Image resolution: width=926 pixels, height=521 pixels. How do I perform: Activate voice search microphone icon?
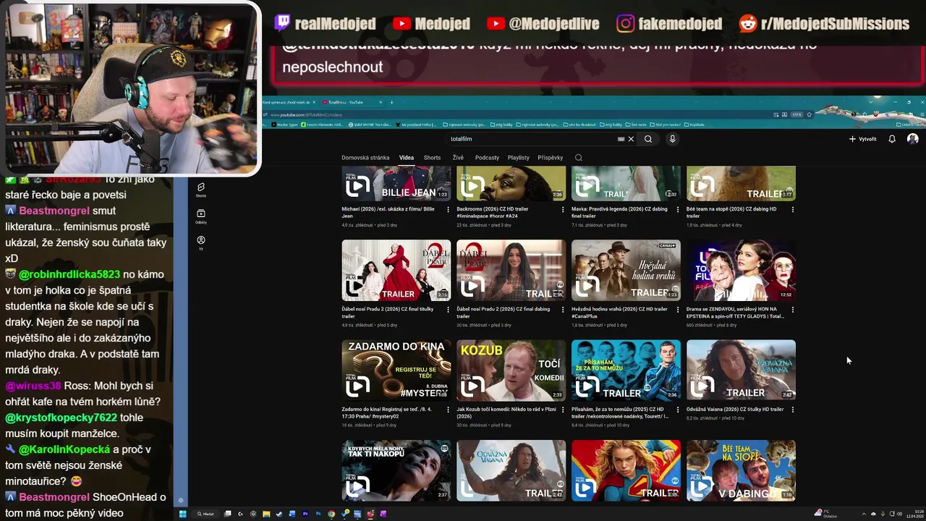672,139
